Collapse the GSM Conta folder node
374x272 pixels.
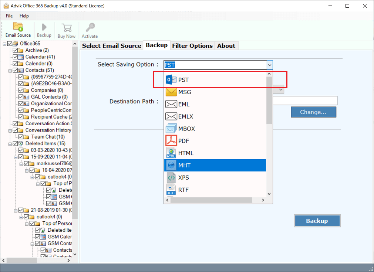pos(32,244)
